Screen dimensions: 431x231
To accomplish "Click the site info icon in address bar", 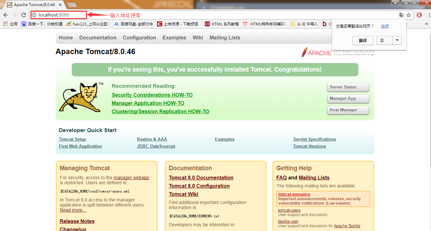I will (x=34, y=15).
